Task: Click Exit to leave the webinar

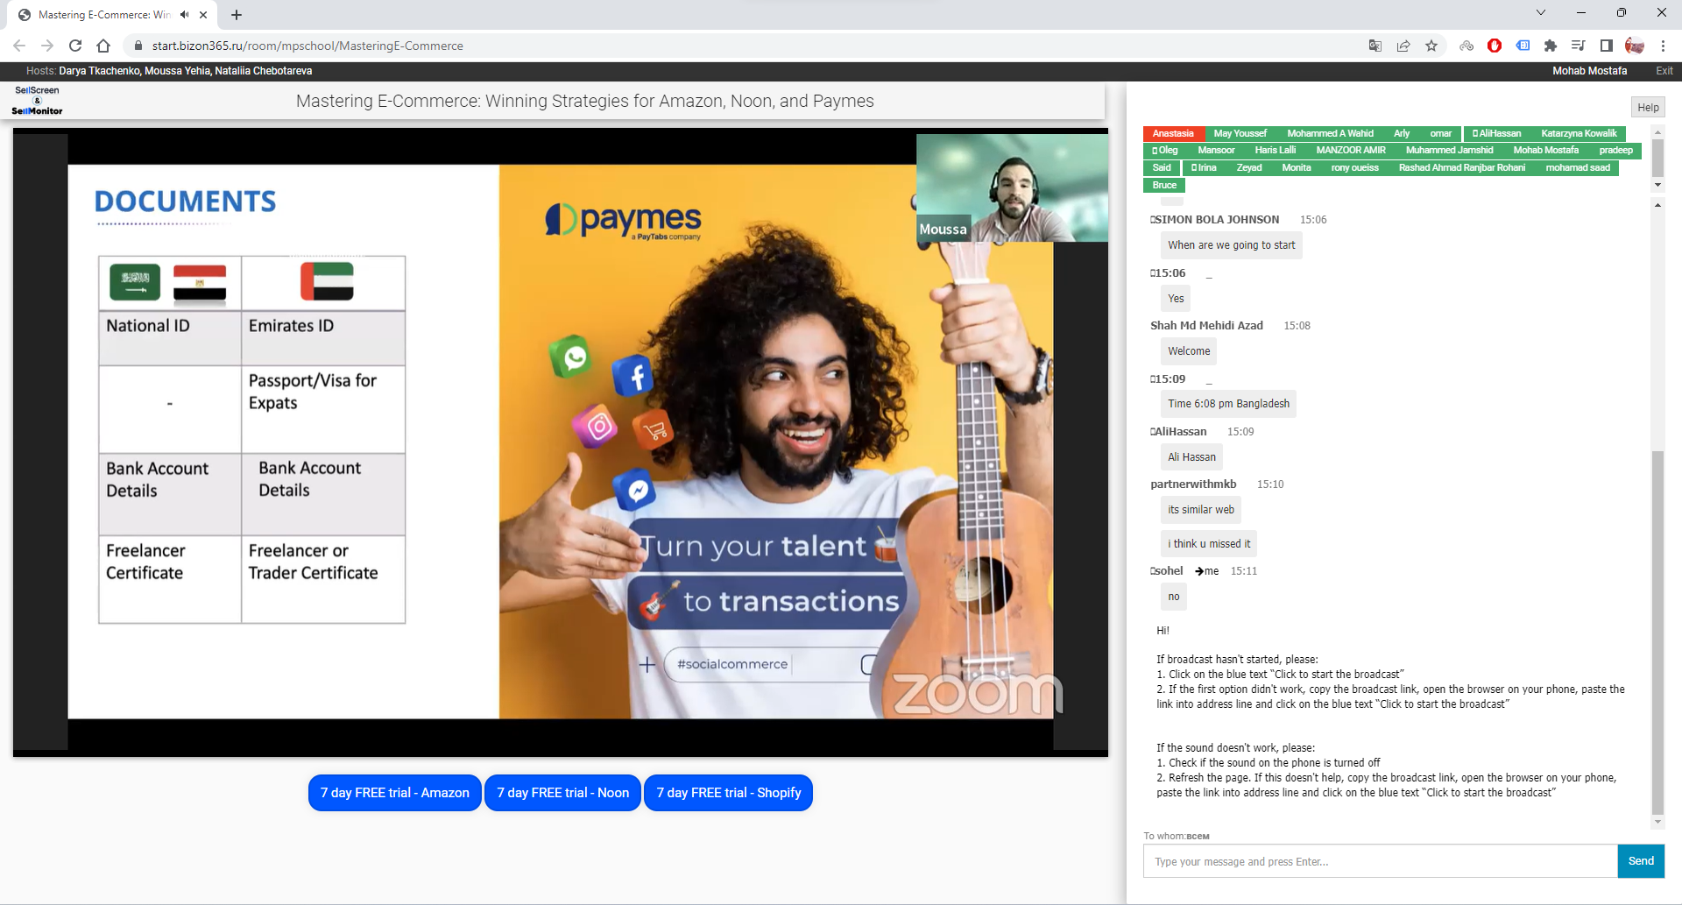Action: point(1664,71)
